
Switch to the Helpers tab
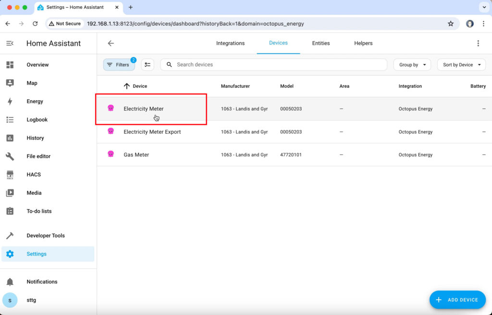coord(363,43)
